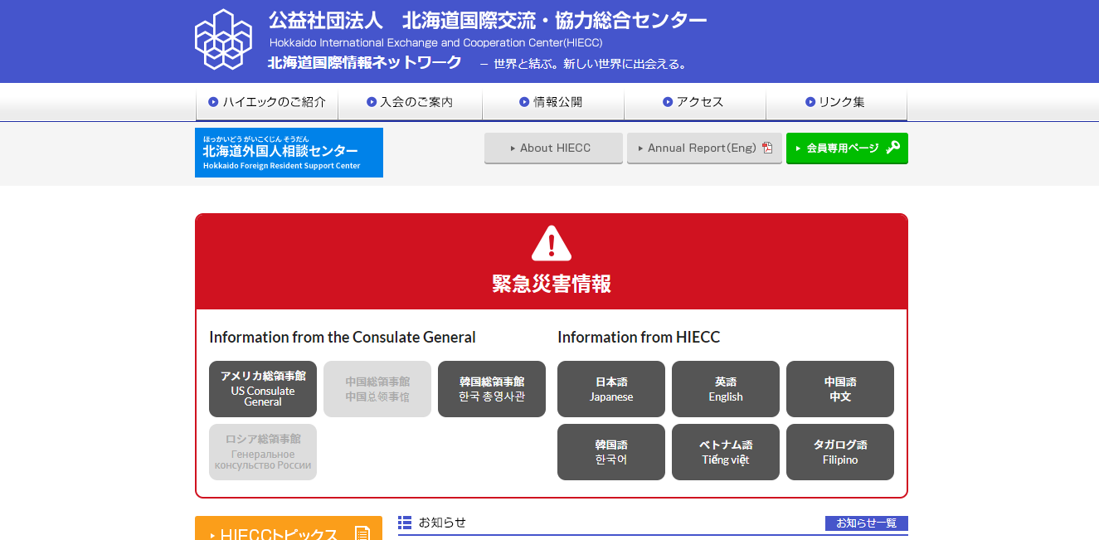The height and width of the screenshot is (540, 1099).
Task: Open 入会のご案内 menu item
Action: tap(410, 102)
